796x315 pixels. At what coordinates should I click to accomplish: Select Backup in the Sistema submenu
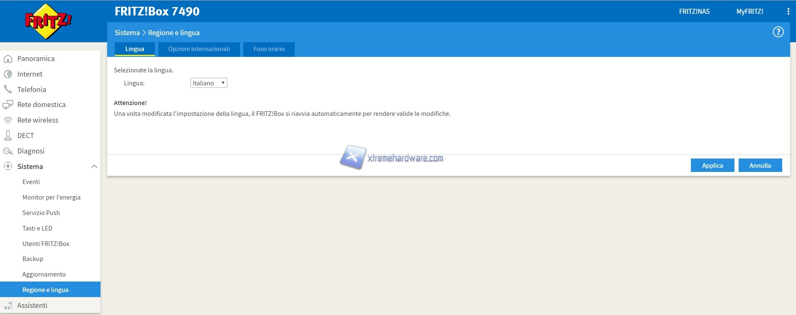tap(33, 259)
